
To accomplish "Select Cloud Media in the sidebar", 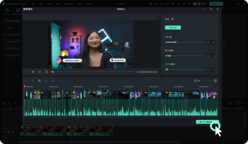I will [x=13, y=41].
